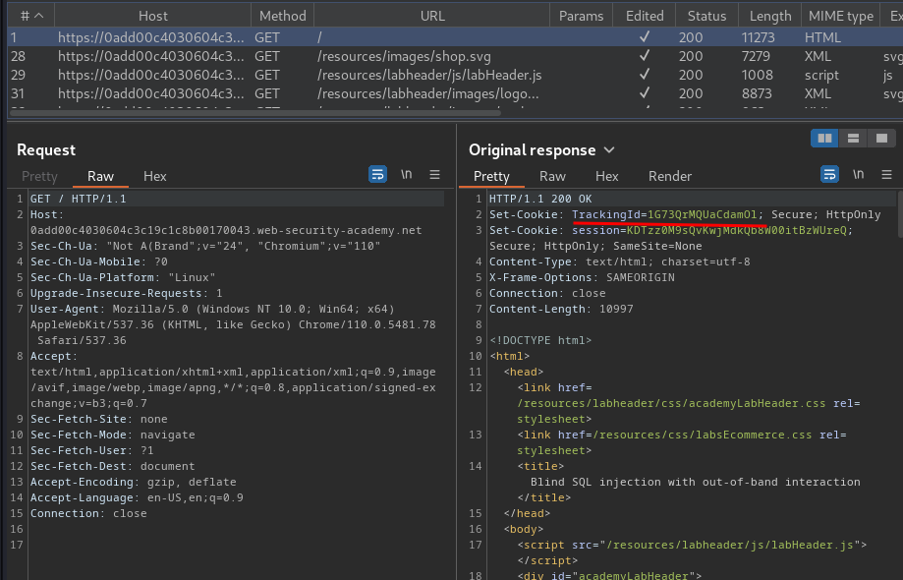The height and width of the screenshot is (580, 903).
Task: Toggle word wrap icon in response panel
Action: pyautogui.click(x=829, y=174)
